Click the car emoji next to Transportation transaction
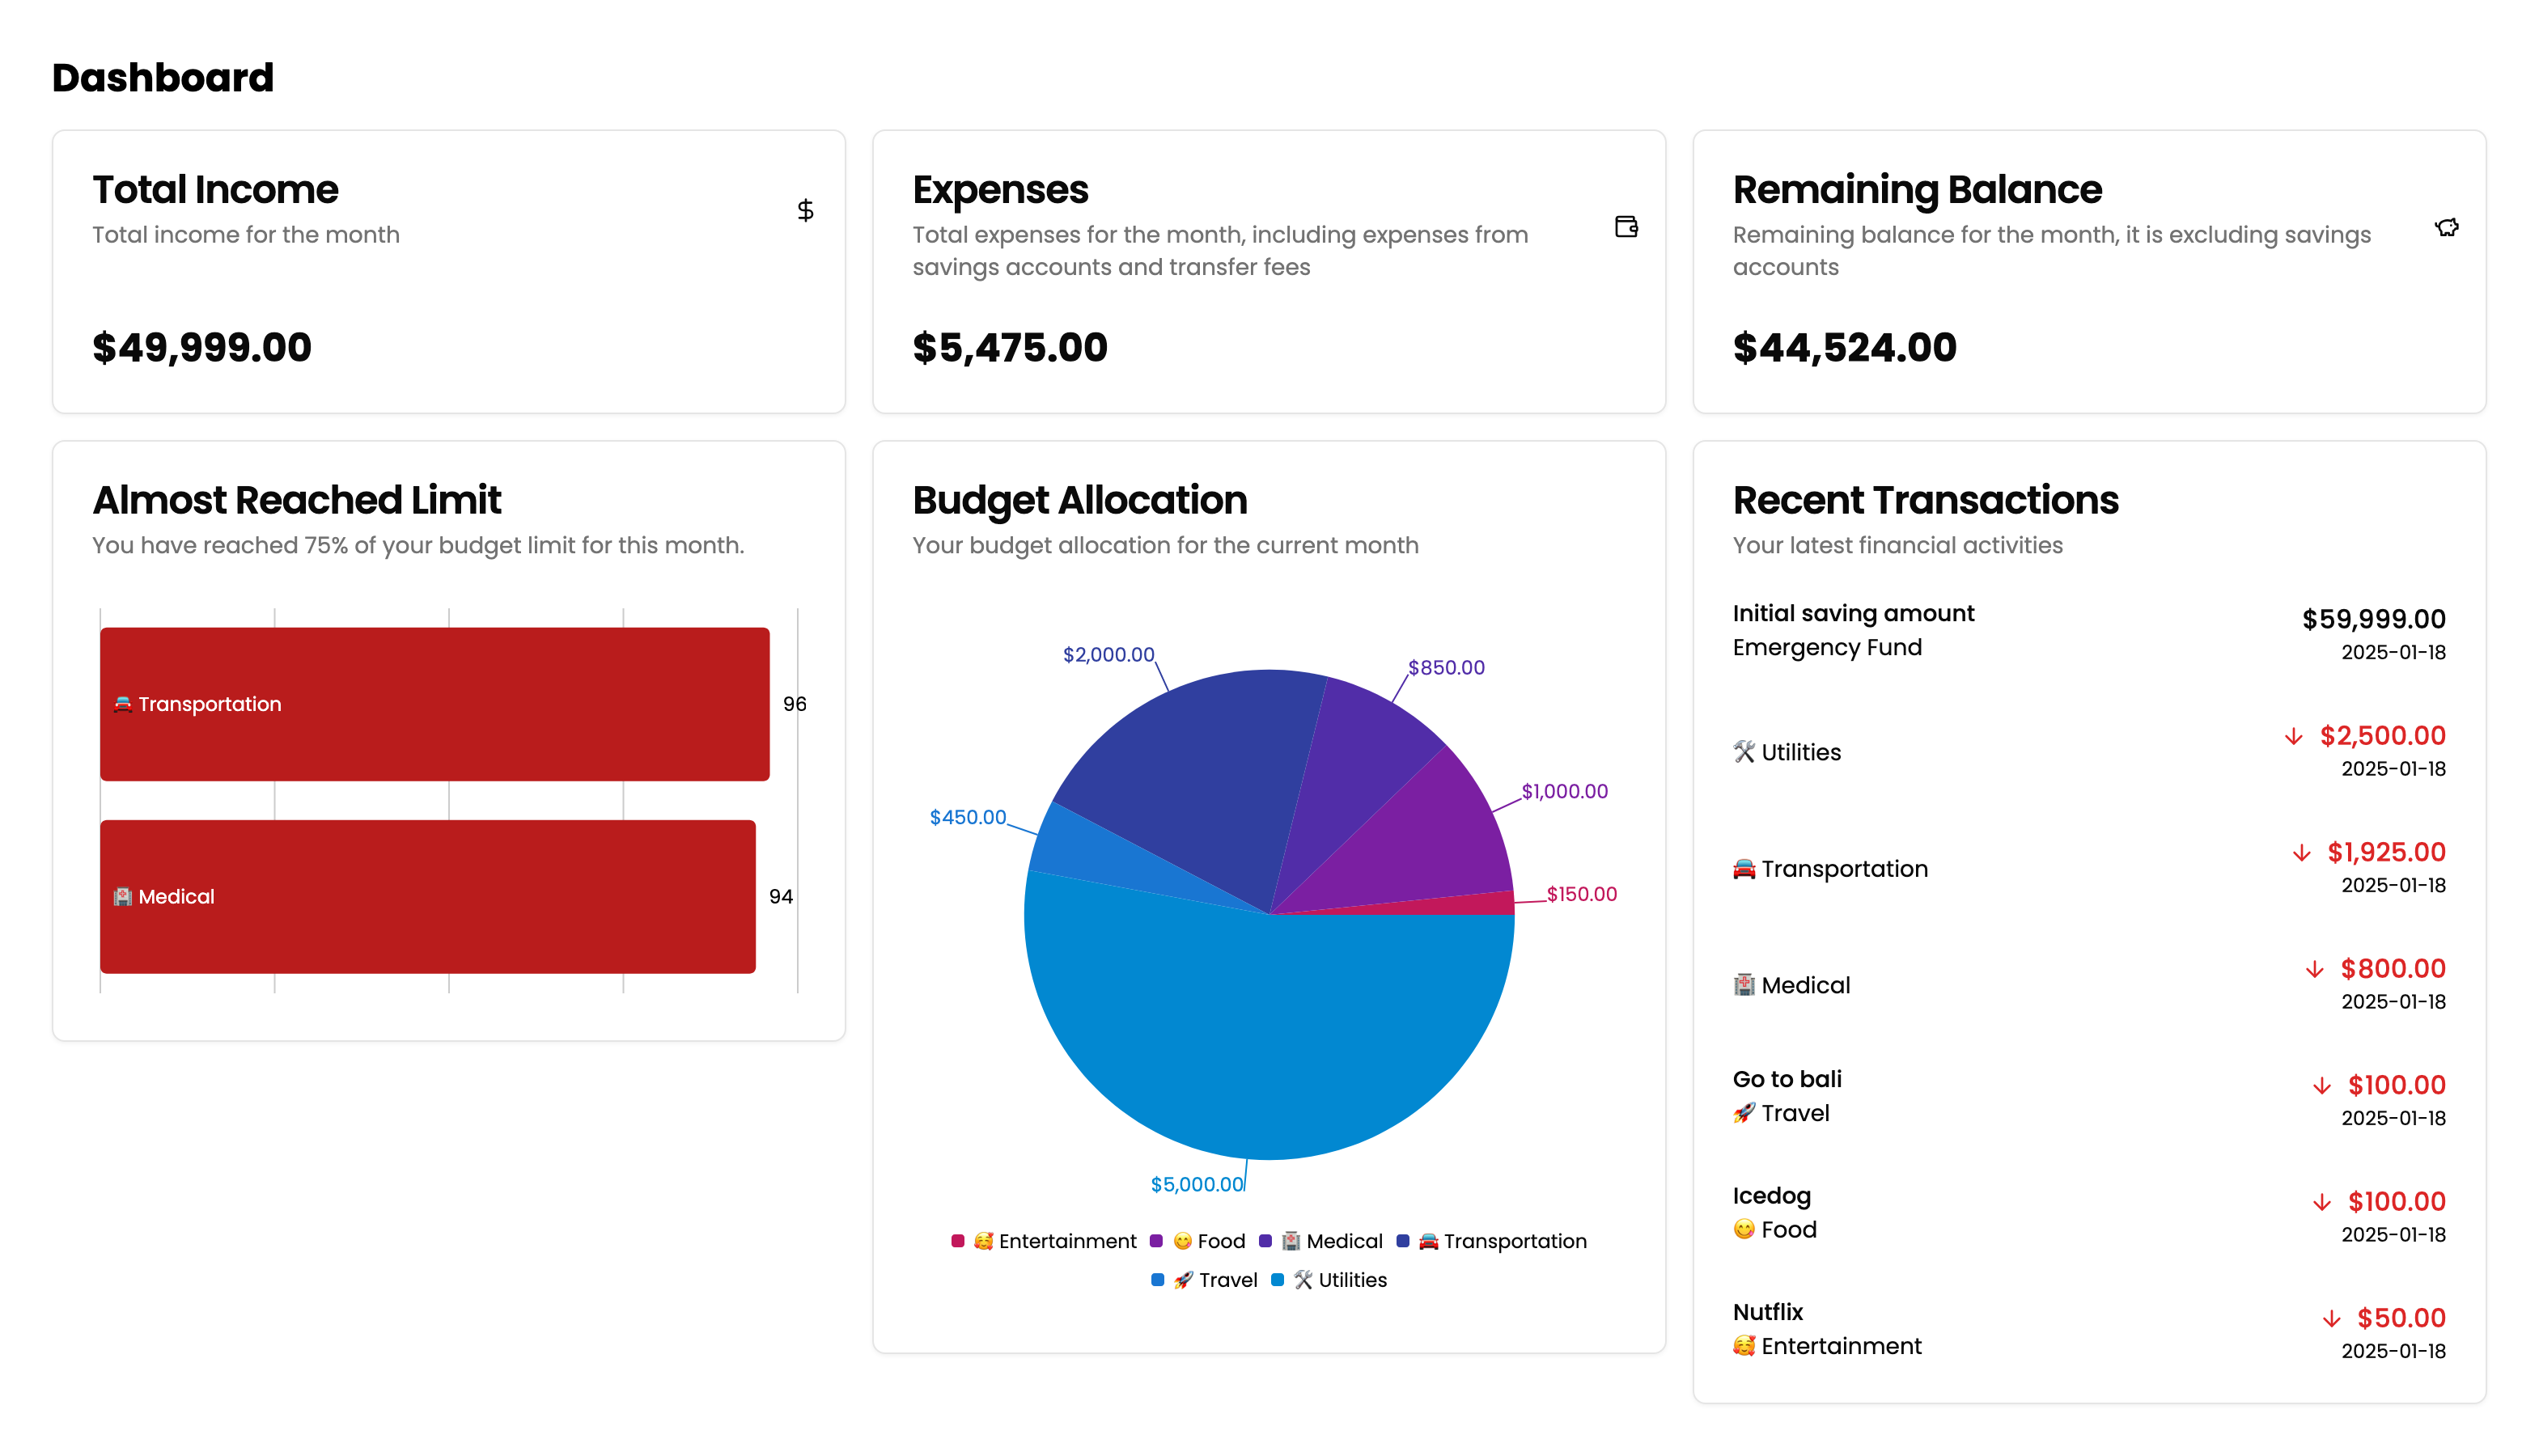This screenshot has height=1456, width=2539. [1744, 869]
